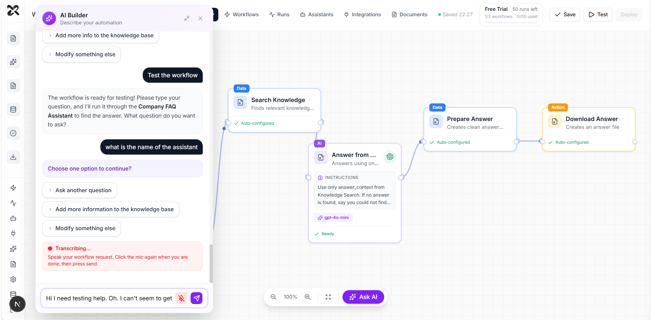Click the Action badge on Download Answer
This screenshot has width=651, height=320.
tap(558, 107)
